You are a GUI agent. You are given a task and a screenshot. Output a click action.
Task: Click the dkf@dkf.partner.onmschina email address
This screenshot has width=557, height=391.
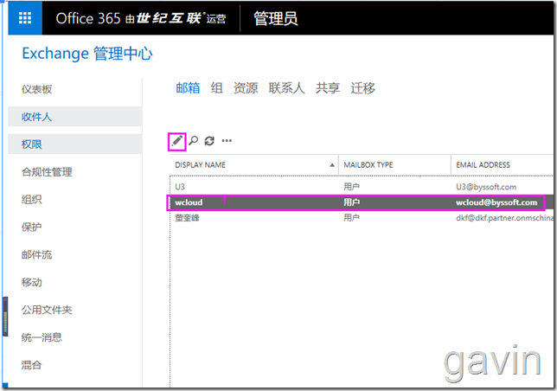click(x=504, y=218)
